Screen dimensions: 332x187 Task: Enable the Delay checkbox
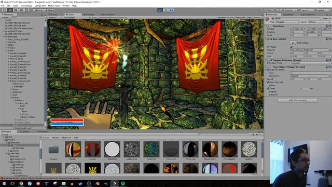pos(268,85)
